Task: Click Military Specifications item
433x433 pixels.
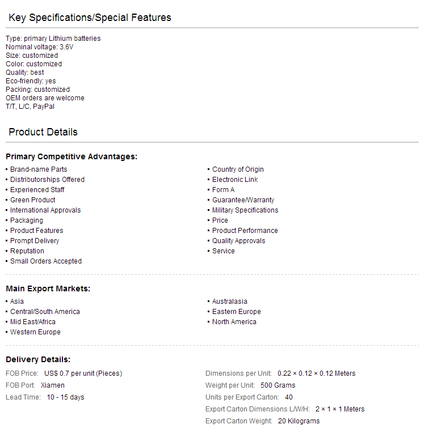Action: [245, 210]
